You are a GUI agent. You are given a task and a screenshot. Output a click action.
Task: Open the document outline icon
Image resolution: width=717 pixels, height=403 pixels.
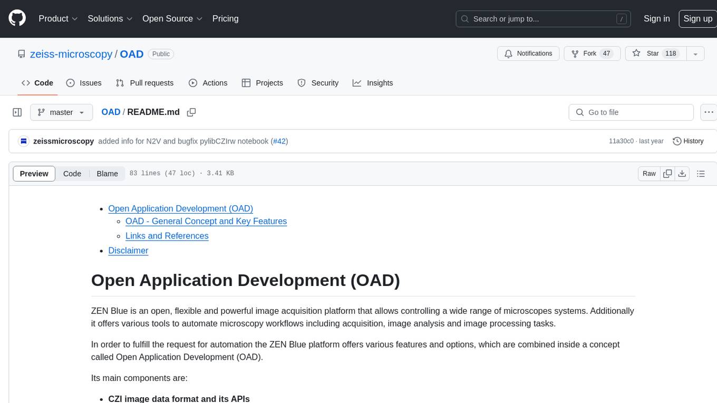[x=701, y=174]
